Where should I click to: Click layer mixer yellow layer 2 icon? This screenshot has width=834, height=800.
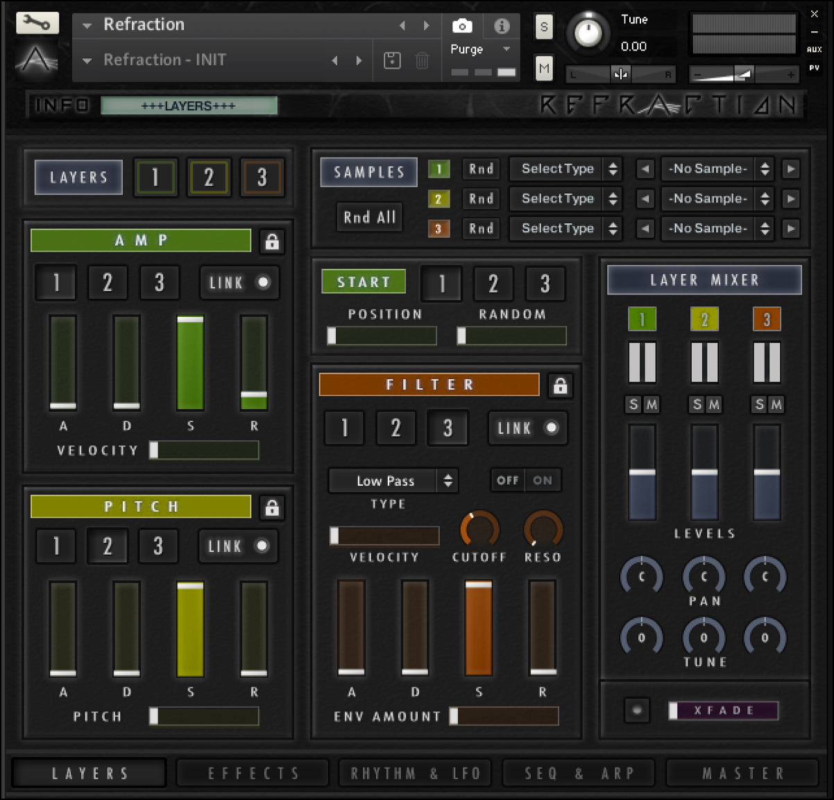coord(704,319)
